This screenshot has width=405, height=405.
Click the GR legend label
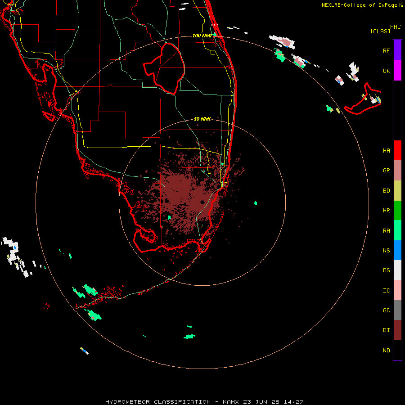point(386,171)
